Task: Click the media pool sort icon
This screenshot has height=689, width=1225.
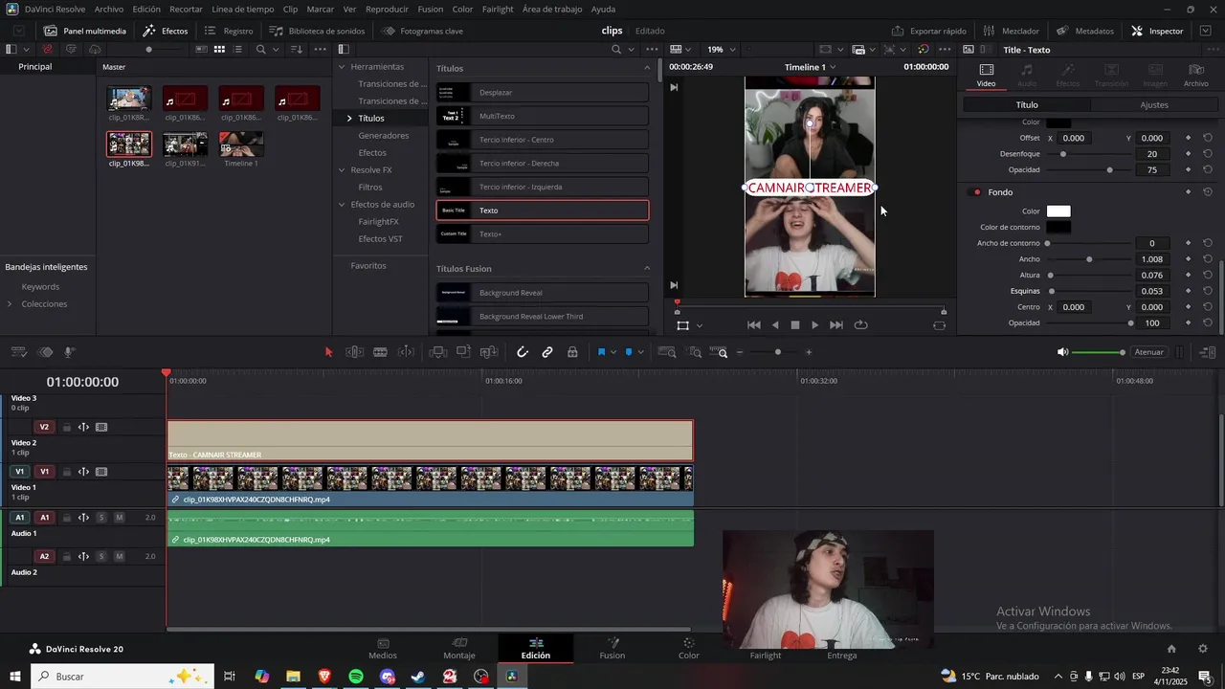Action: pyautogui.click(x=296, y=49)
